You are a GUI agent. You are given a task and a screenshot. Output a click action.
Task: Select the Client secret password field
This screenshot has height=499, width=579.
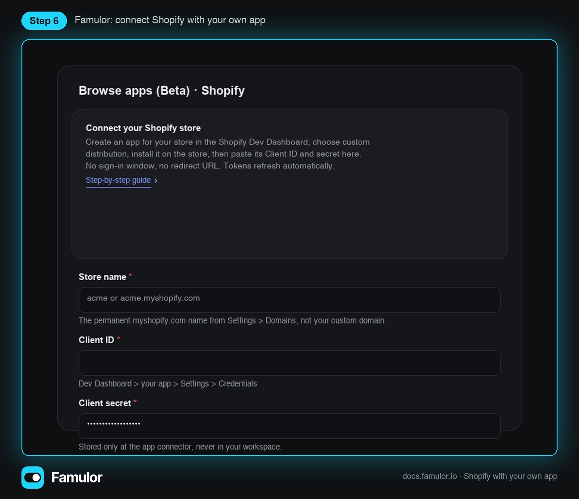(289, 426)
